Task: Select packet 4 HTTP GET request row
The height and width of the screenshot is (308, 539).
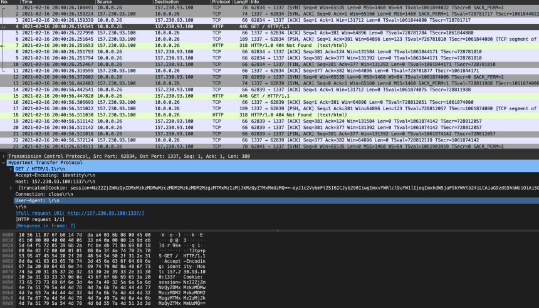Action: click(x=269, y=26)
